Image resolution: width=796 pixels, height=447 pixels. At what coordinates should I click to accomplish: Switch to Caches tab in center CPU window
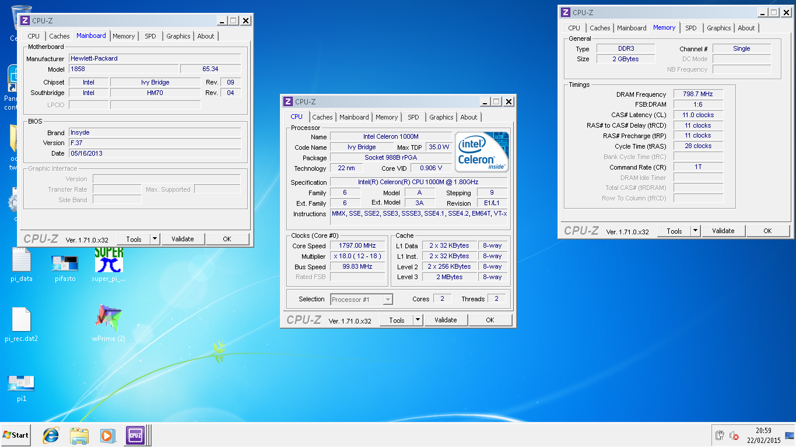point(322,117)
